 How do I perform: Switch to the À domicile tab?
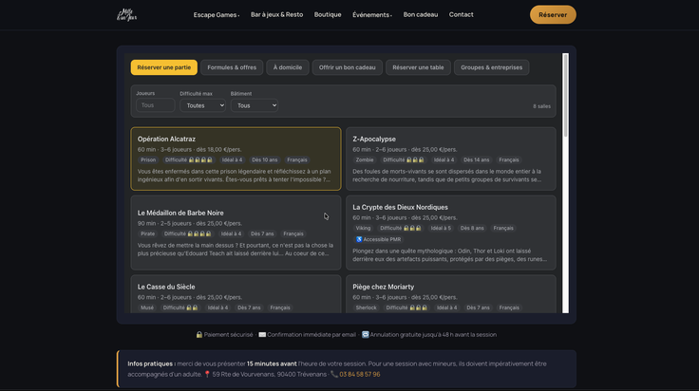pos(288,67)
